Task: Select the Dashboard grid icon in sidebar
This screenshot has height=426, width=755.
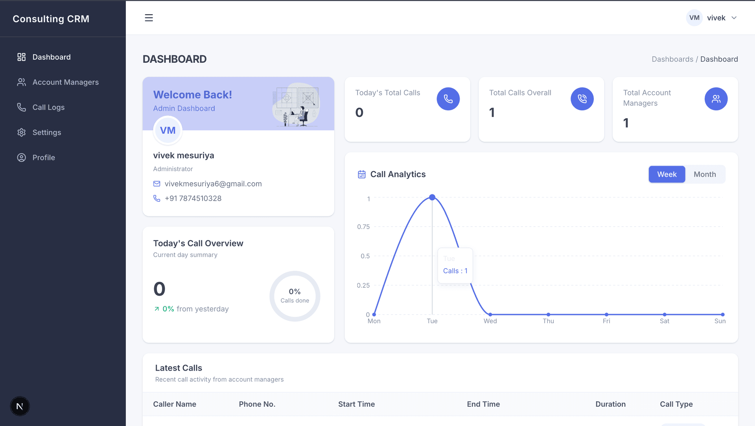Action: pyautogui.click(x=21, y=57)
